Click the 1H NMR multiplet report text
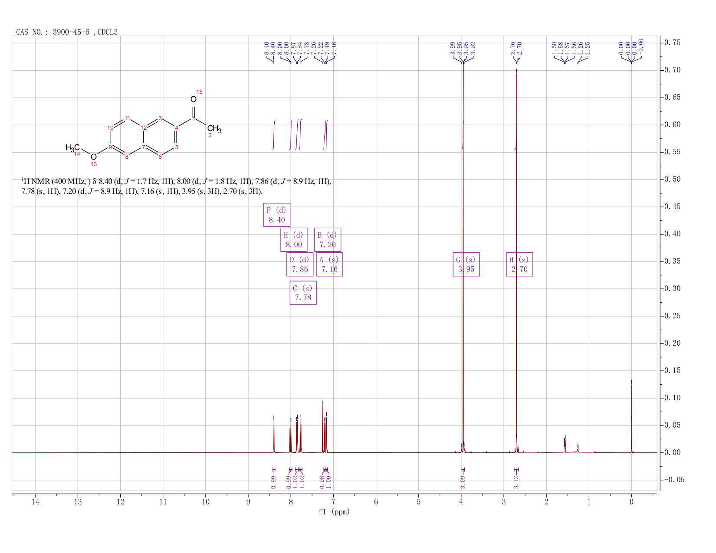 click(x=177, y=186)
